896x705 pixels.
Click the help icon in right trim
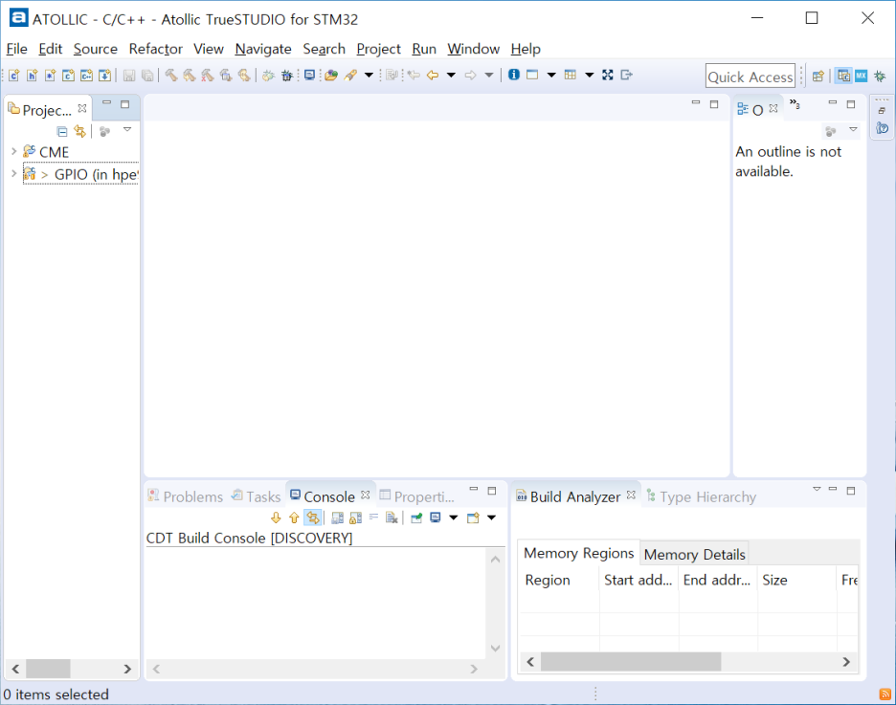(883, 128)
